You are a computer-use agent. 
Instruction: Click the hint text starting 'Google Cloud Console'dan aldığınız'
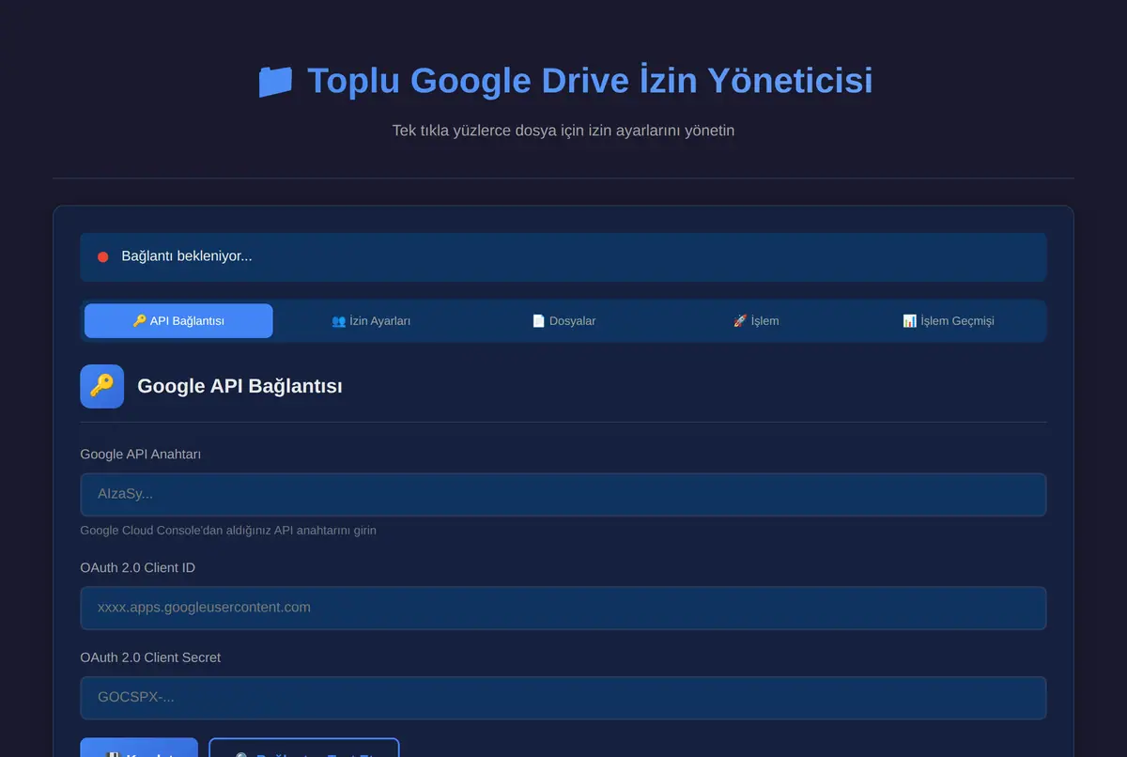[228, 531]
